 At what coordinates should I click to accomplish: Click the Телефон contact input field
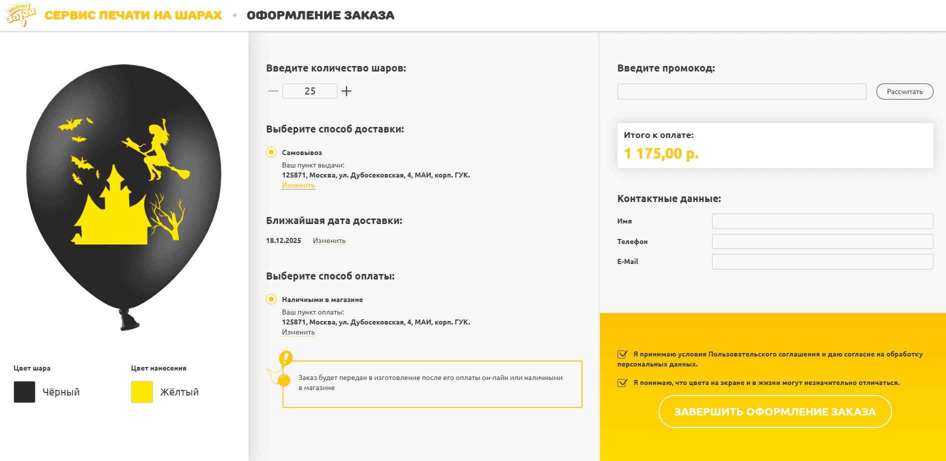pos(822,241)
